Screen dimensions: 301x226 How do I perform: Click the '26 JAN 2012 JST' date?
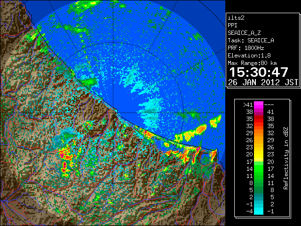click(263, 82)
